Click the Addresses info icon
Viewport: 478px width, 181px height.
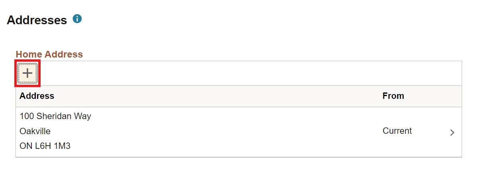[77, 19]
